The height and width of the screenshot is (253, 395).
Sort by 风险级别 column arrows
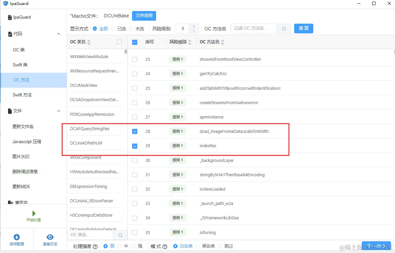(x=190, y=42)
